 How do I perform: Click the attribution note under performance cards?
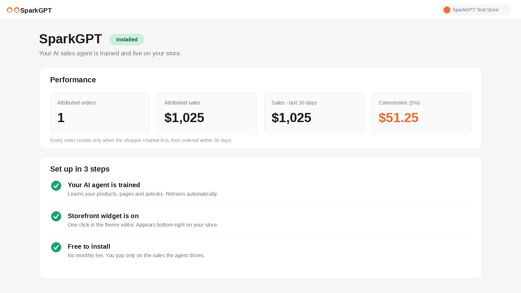tap(141, 140)
